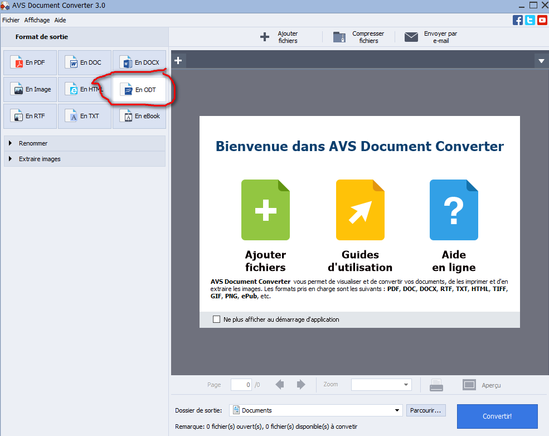Viewport: 549px width, 436px height.
Task: Open the Zoom combo box
Action: tap(381, 385)
